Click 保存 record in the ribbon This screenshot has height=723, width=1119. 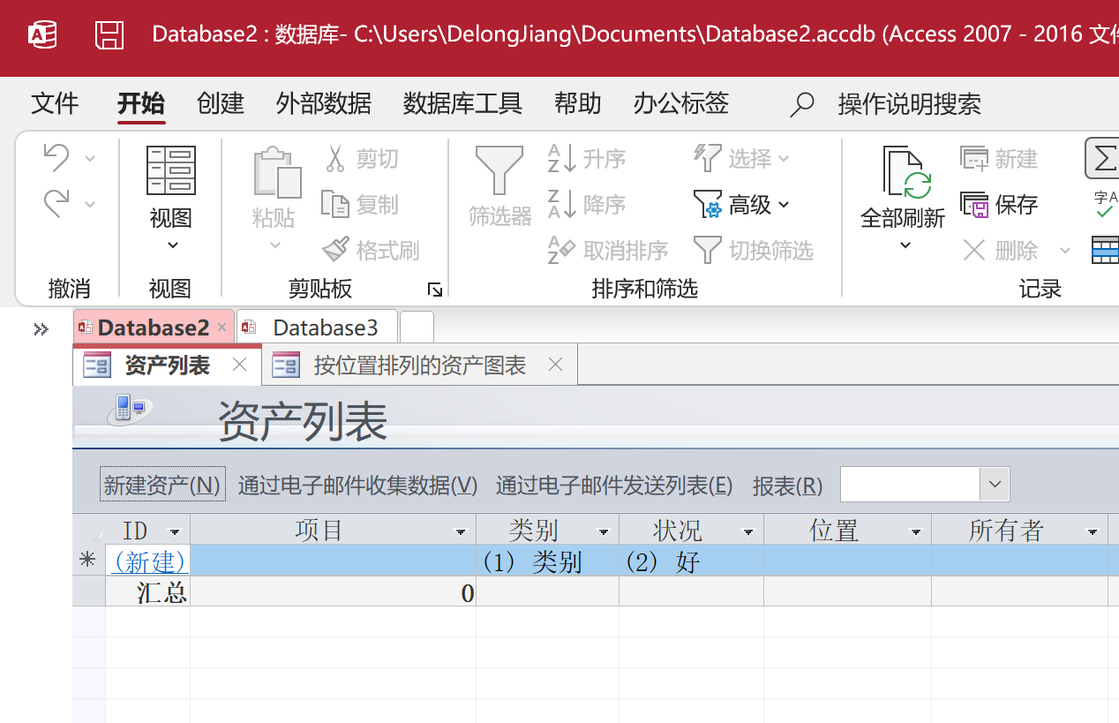[x=999, y=205]
